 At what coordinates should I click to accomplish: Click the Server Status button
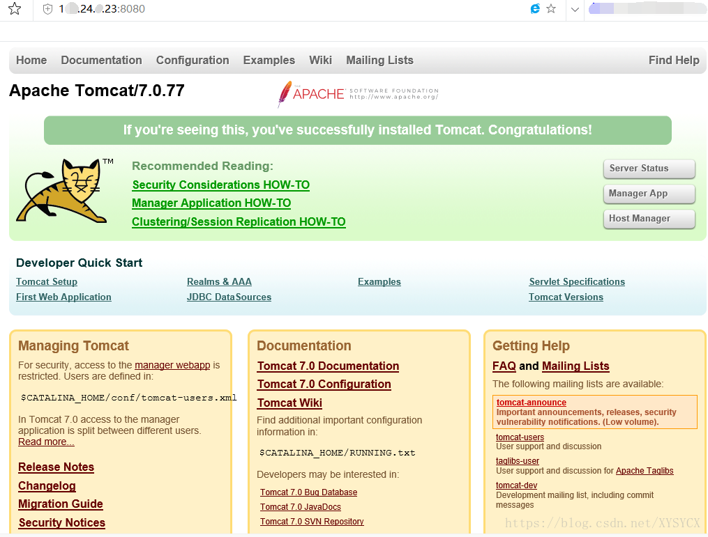click(649, 169)
